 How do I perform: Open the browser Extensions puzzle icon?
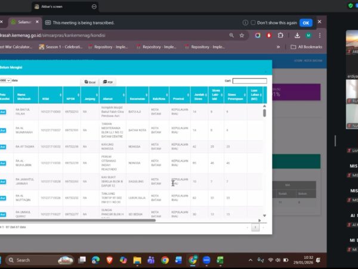pos(280,35)
